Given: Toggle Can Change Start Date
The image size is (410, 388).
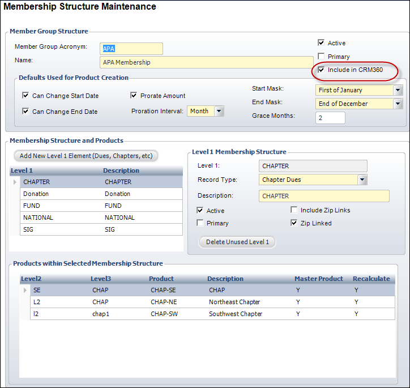Looking at the screenshot, I should click(x=25, y=95).
